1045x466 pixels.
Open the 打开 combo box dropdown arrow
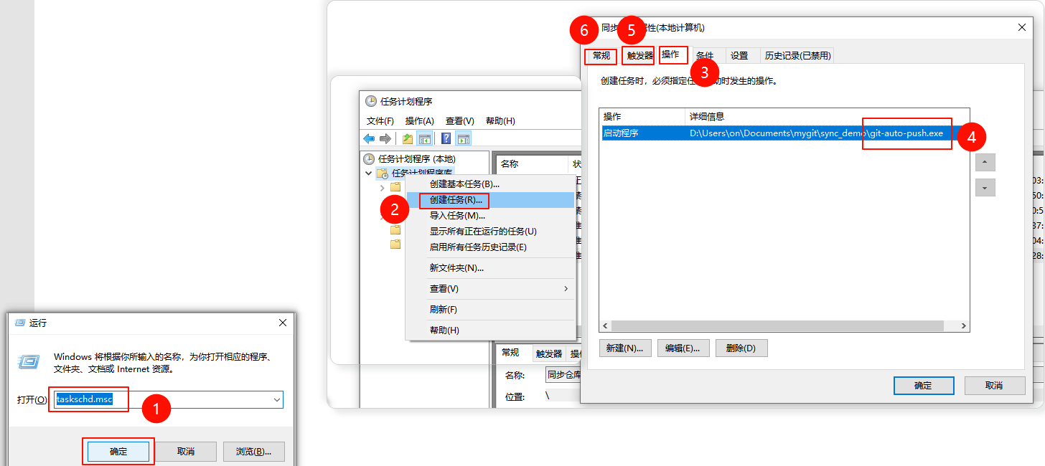(277, 399)
